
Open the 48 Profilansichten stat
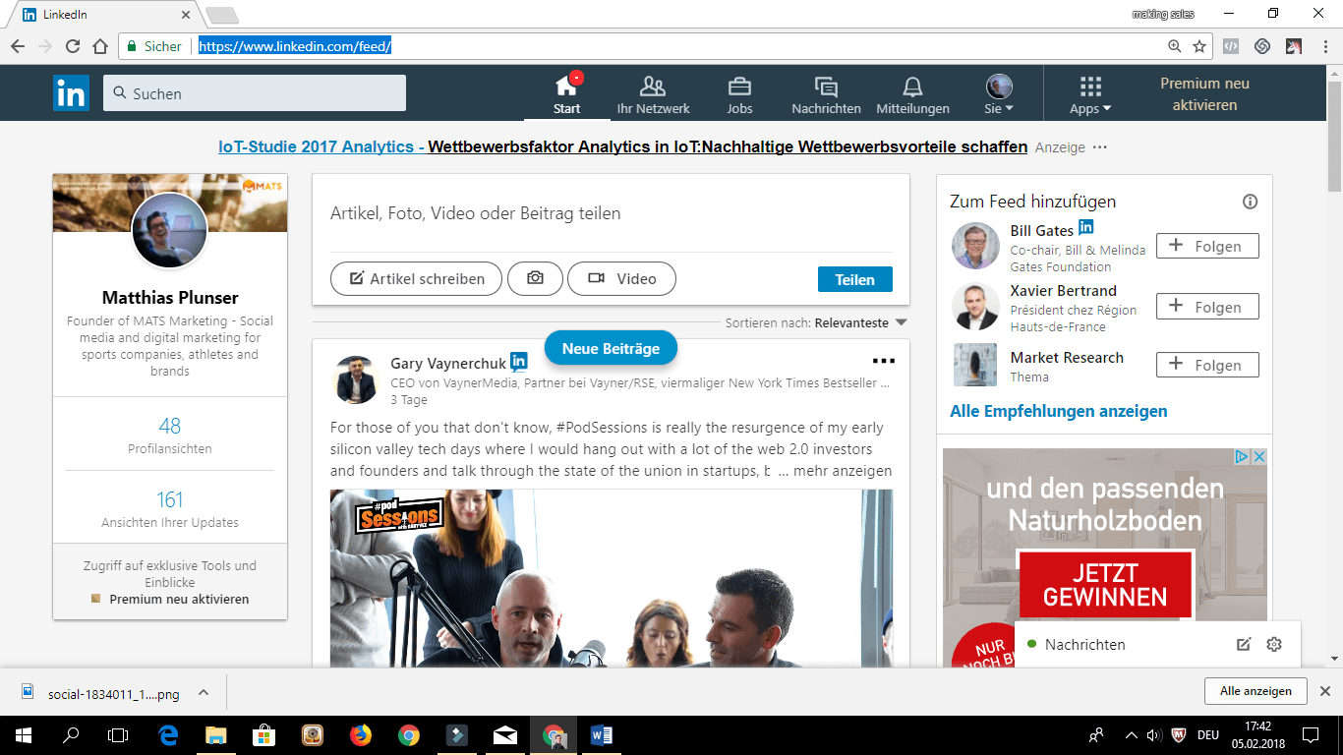[x=170, y=436]
